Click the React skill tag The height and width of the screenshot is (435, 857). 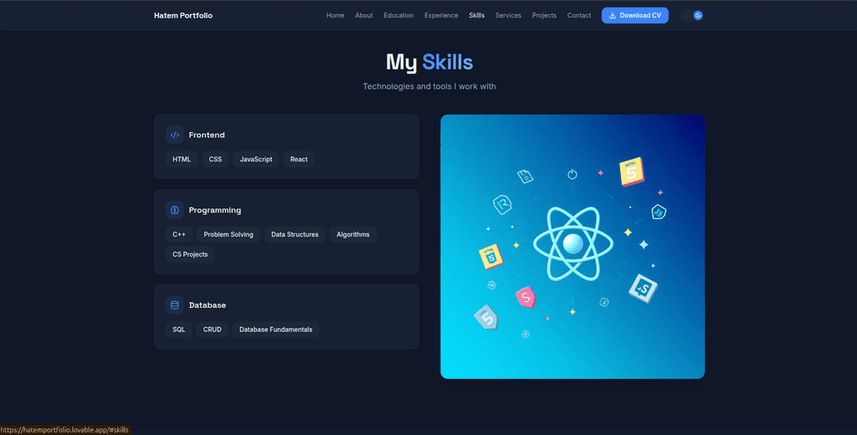(x=299, y=160)
